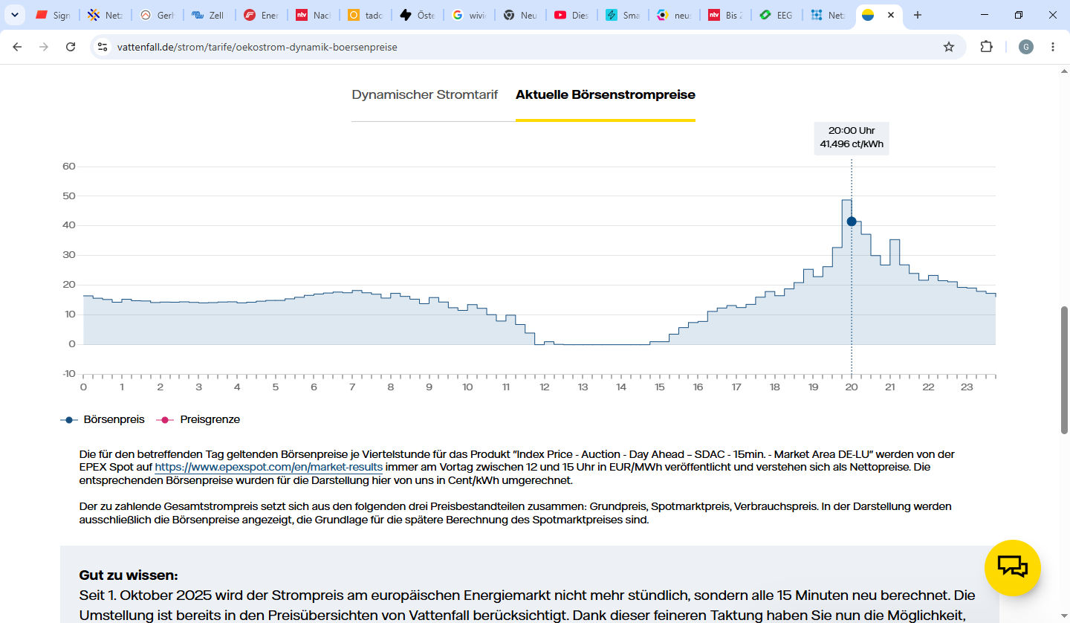Click the 'Gut zu wissen:' heading

point(129,575)
